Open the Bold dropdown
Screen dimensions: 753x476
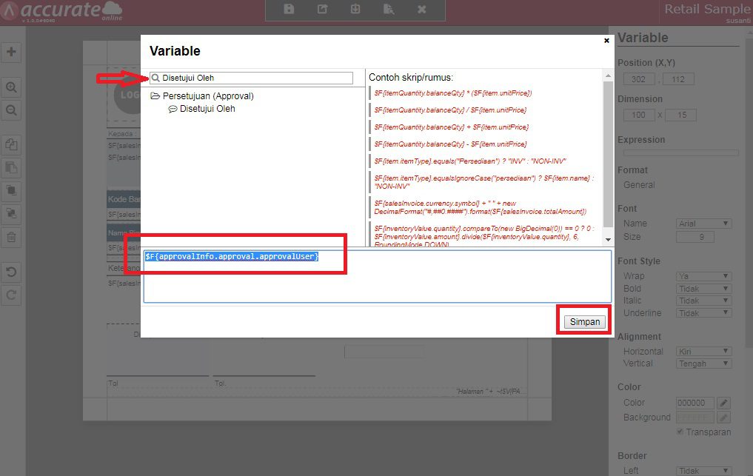pos(704,289)
